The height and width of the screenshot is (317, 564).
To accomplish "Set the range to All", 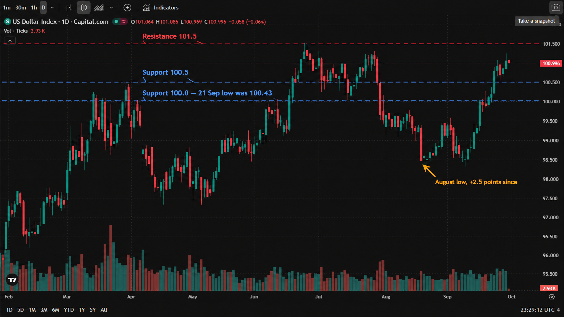I will [104, 310].
